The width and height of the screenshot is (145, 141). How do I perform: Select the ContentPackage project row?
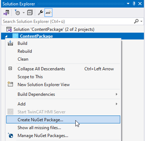click(x=72, y=36)
